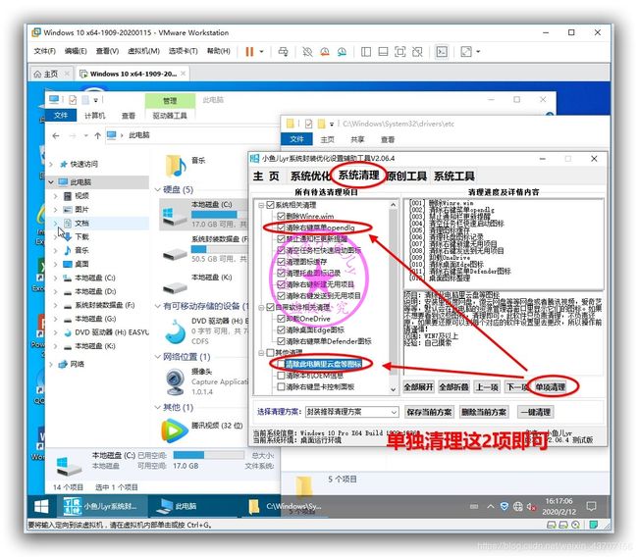
Task: Click the details pane 已用空间 bar
Action: pos(209,455)
